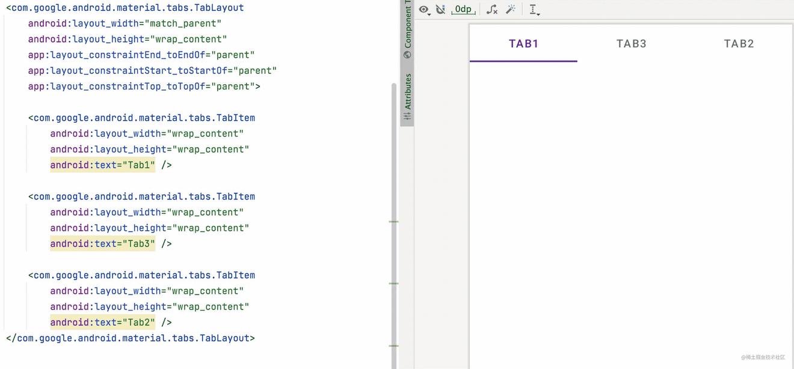Viewport: 794px width, 369px height.
Task: Click the sliders icon on Attributes tab
Action: tap(408, 116)
